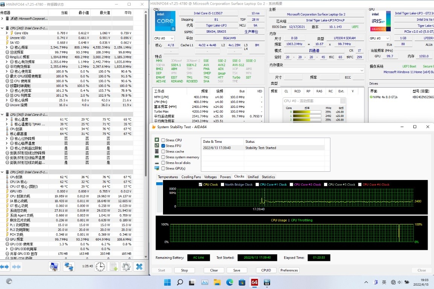Click the CPUID button
The image size is (434, 289).
[266, 270]
